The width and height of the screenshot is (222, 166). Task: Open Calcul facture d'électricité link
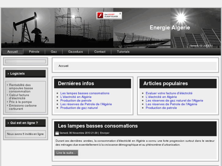click(19, 97)
